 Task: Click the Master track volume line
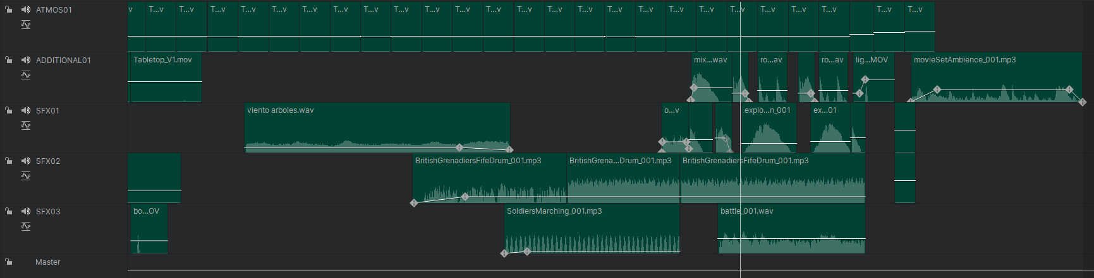611,270
